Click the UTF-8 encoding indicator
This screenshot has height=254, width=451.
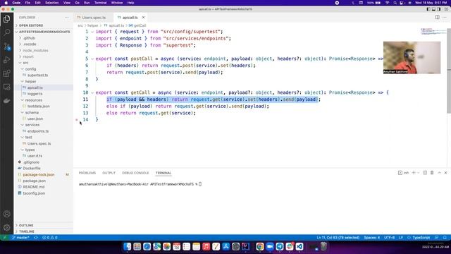[x=390, y=238]
